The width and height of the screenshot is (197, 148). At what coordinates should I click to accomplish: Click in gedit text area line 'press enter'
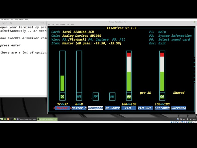pos(10,45)
